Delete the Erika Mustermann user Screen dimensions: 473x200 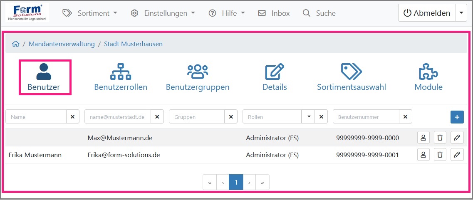(440, 155)
